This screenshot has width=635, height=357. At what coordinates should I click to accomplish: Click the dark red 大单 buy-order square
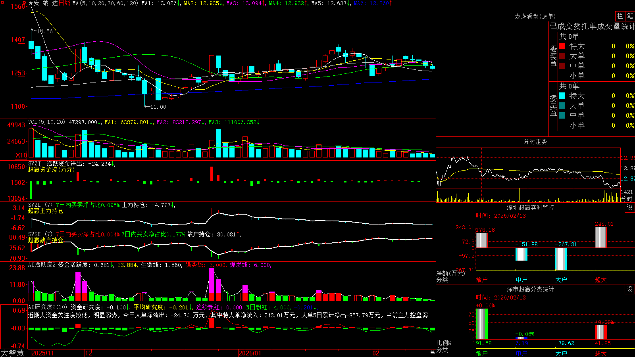click(562, 56)
